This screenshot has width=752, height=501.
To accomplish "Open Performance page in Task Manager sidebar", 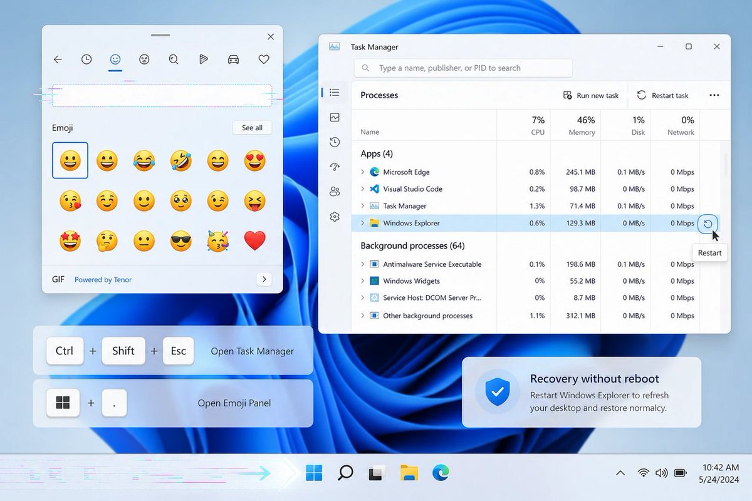I will point(335,117).
